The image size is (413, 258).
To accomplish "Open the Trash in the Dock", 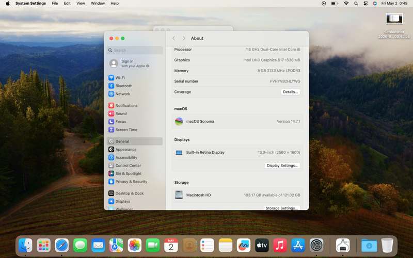I will (x=387, y=246).
